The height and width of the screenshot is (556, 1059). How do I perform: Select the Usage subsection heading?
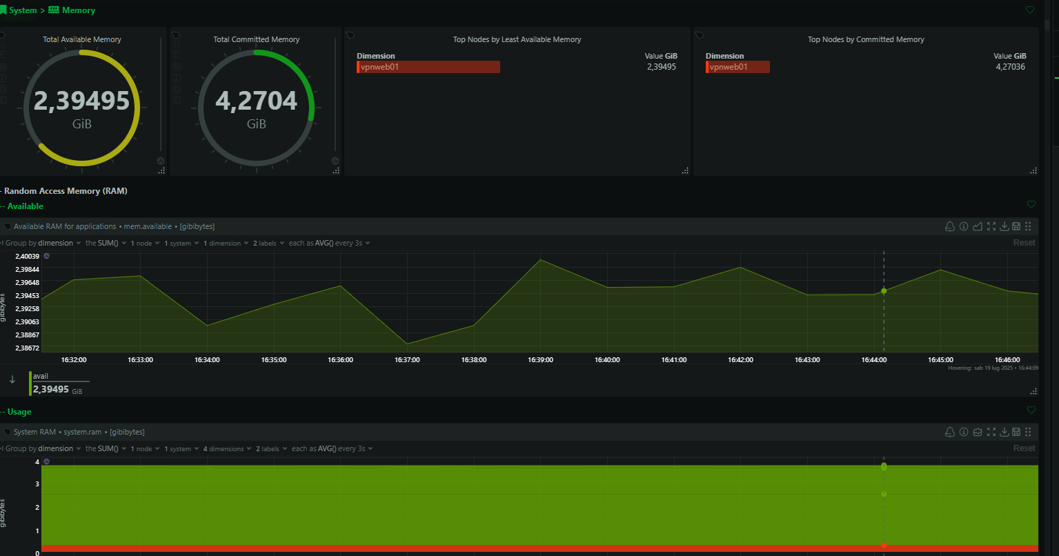point(19,412)
